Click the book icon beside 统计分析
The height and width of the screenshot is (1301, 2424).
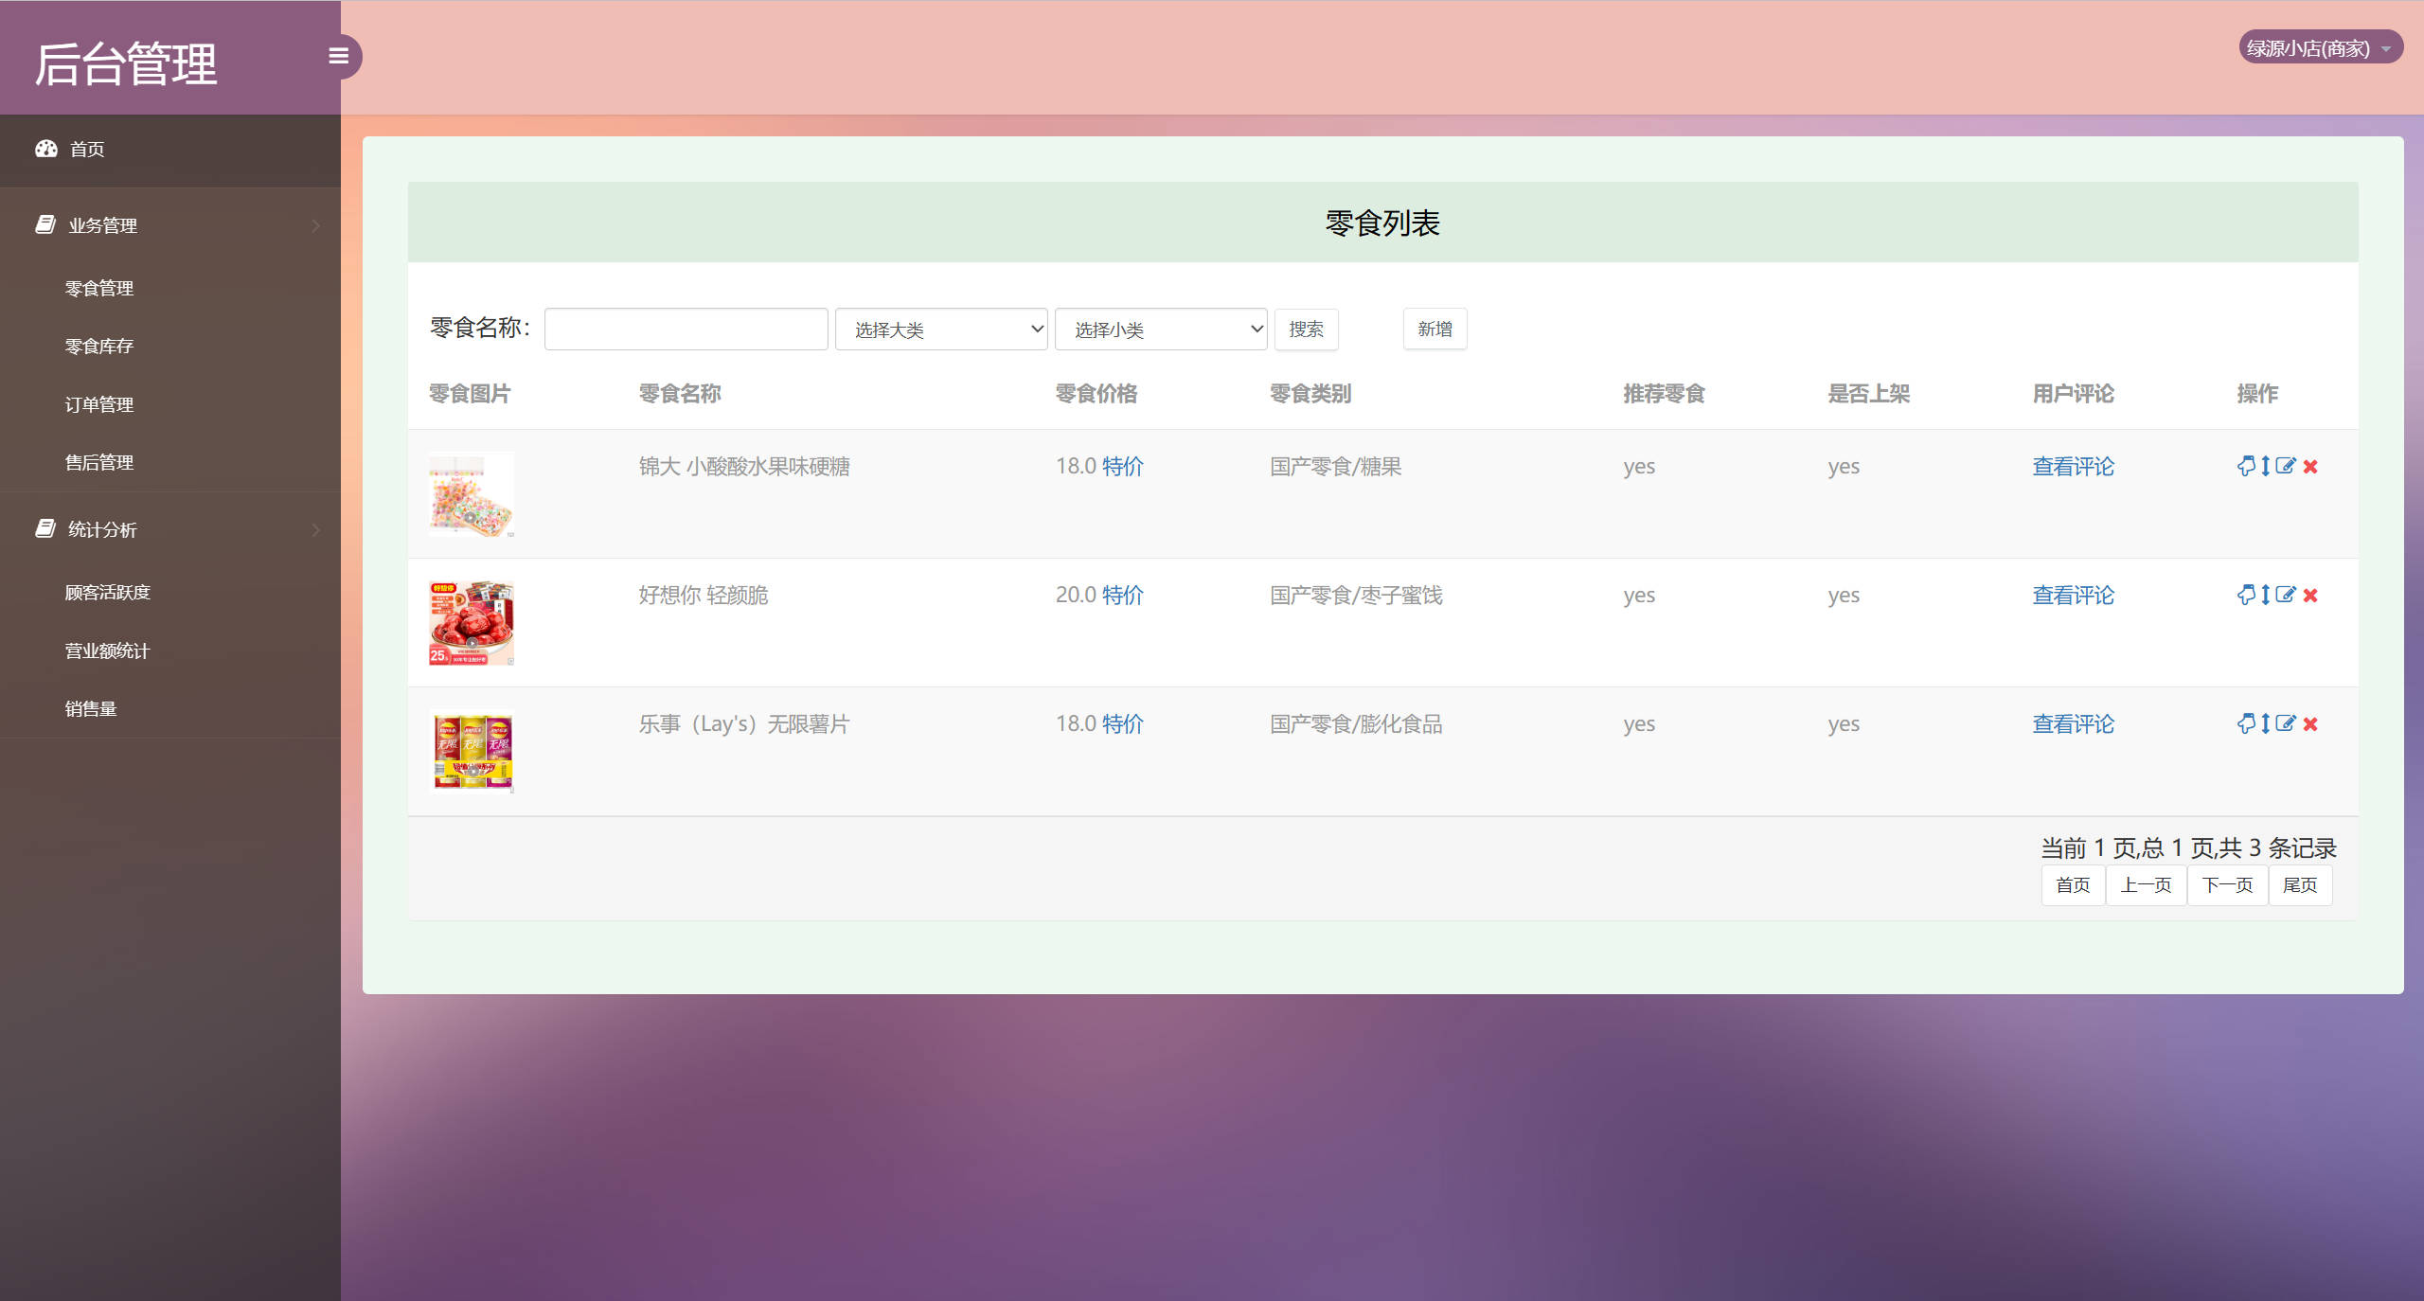pos(45,528)
